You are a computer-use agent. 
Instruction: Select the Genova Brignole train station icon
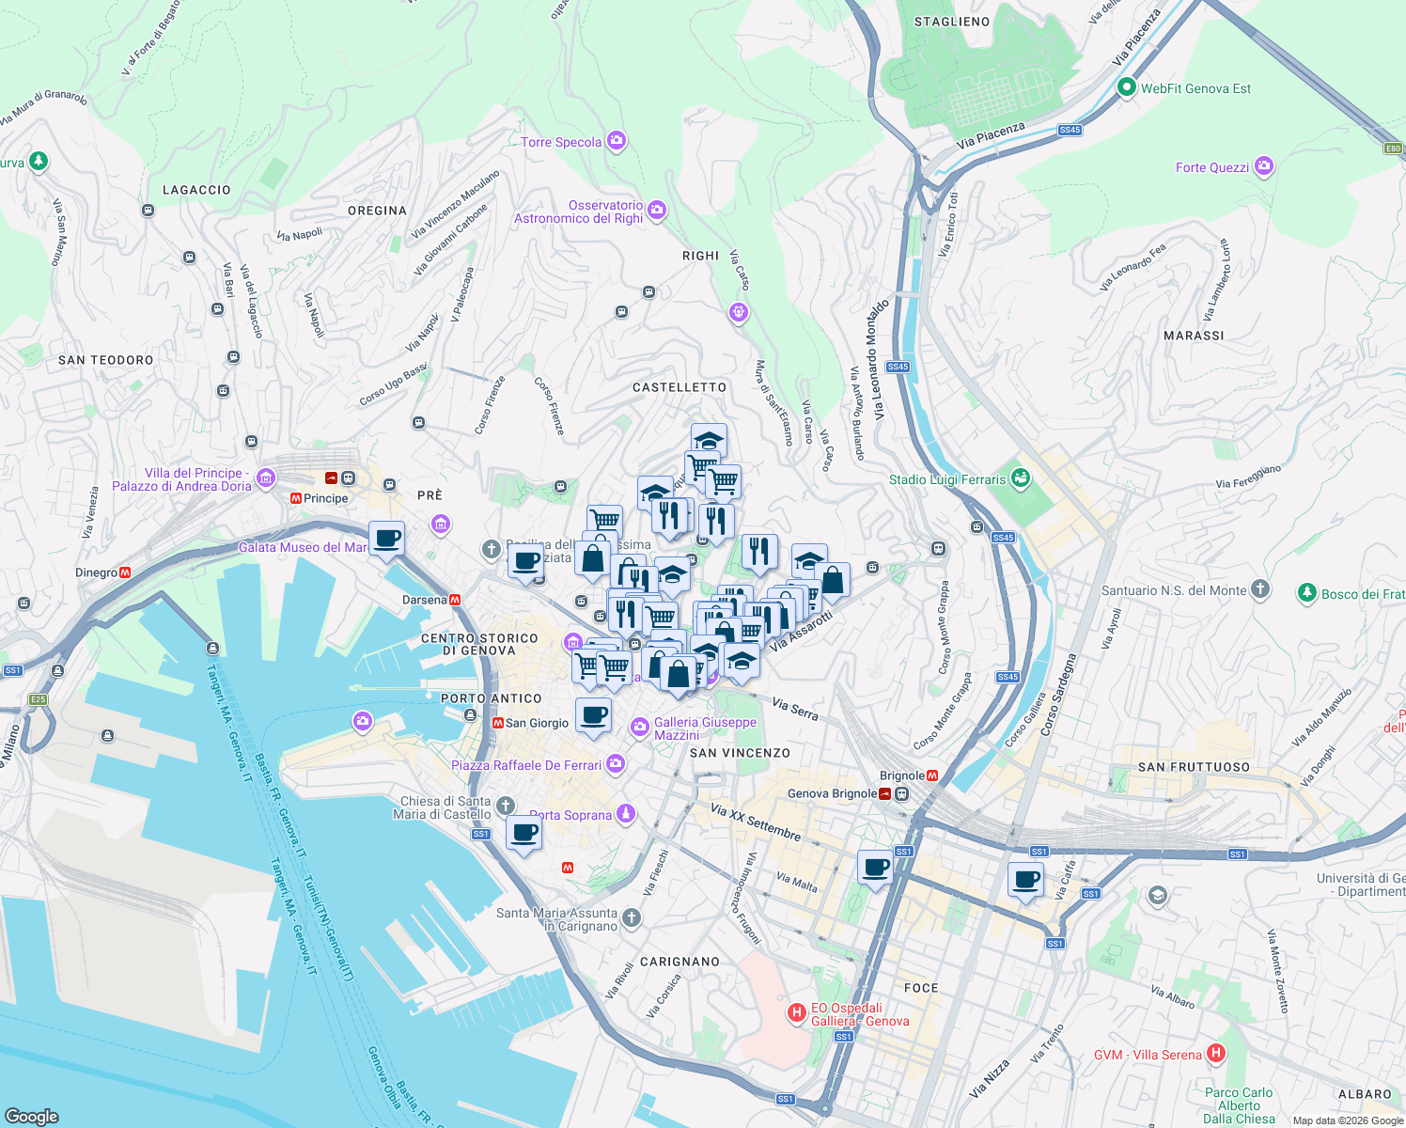(885, 793)
